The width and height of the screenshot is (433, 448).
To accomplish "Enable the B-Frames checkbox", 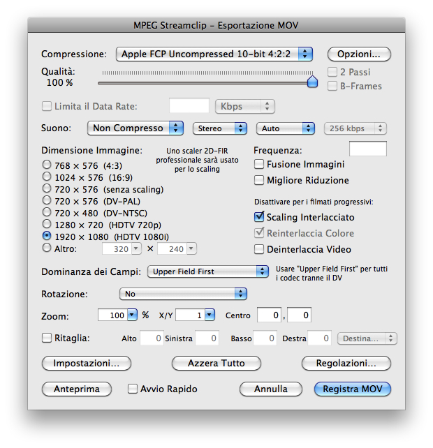I will pyautogui.click(x=332, y=86).
